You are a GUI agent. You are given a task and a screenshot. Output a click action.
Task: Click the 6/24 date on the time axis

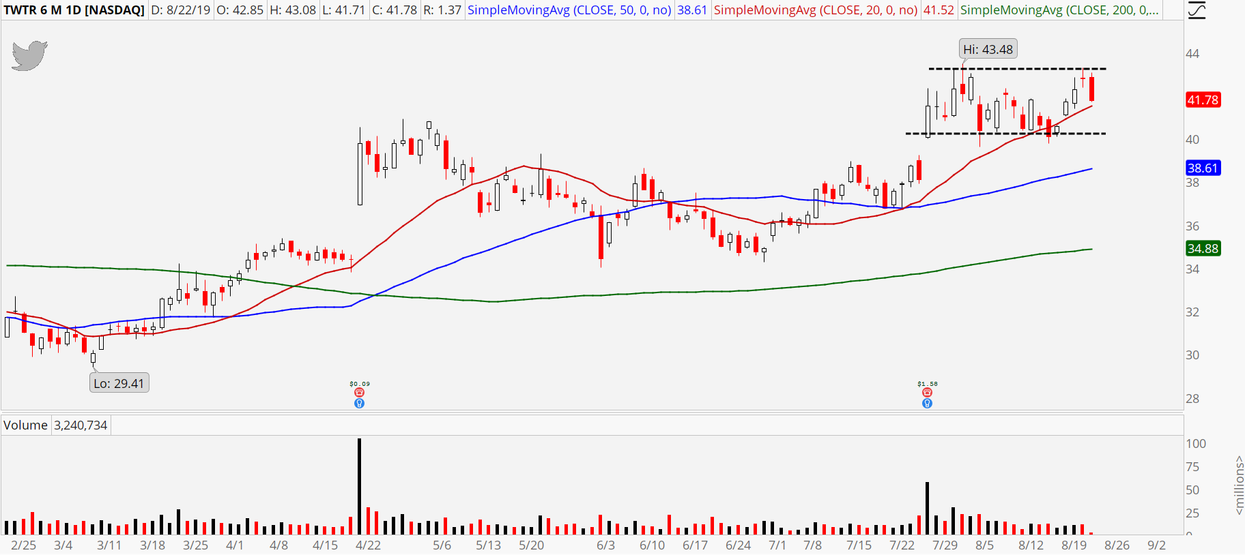pyautogui.click(x=739, y=545)
